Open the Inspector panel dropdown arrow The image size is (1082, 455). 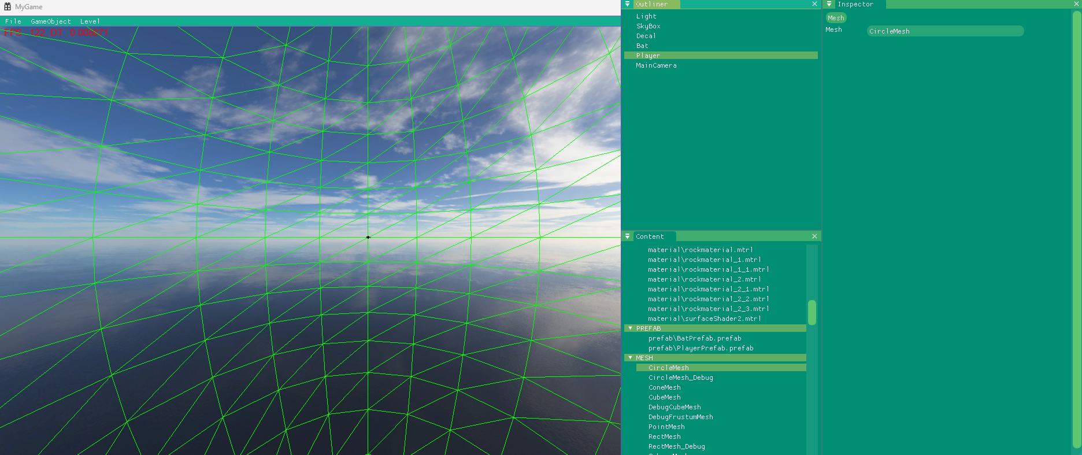[829, 4]
